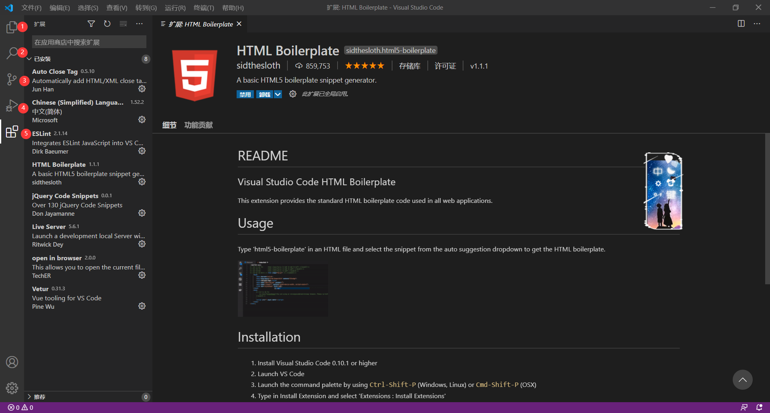Select open in browser extension entry
770x413 pixels.
88,267
